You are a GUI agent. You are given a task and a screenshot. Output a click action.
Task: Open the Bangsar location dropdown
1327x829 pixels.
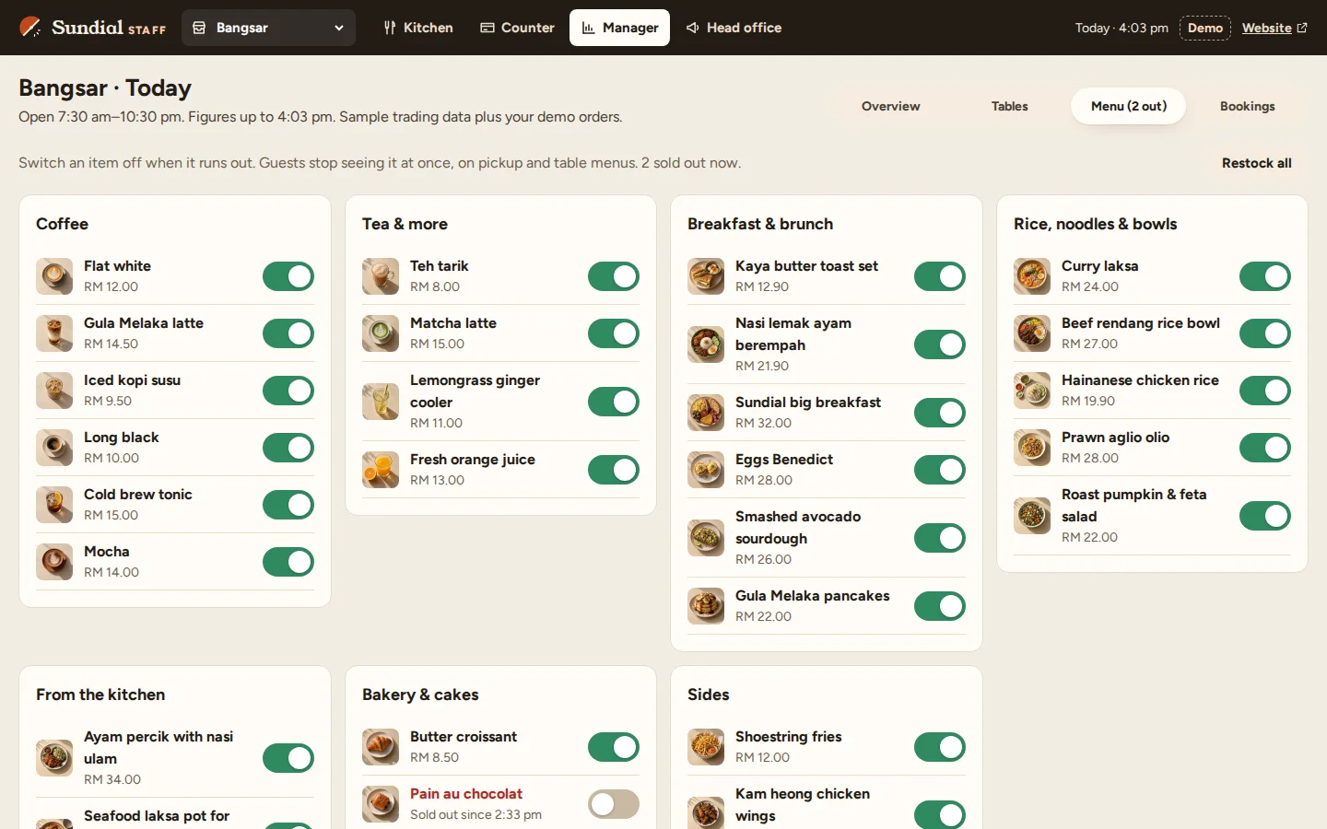[x=268, y=28]
